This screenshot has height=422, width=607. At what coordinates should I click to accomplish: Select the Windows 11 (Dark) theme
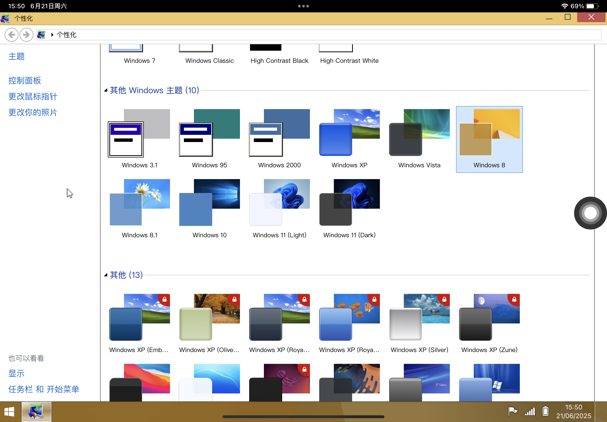click(x=349, y=209)
